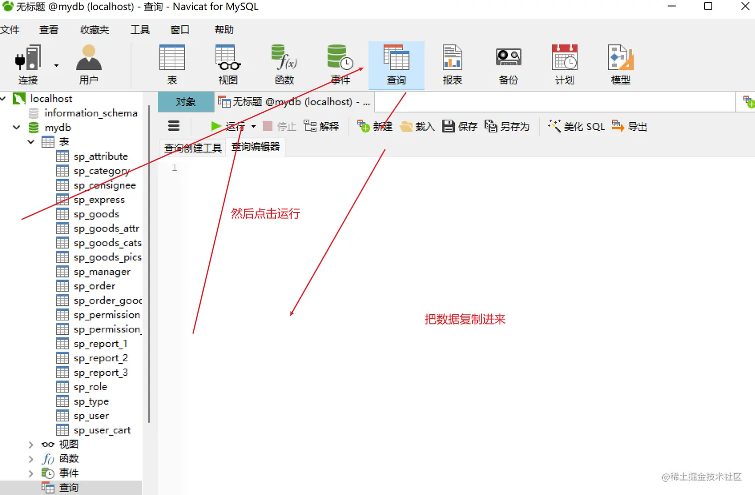The height and width of the screenshot is (495, 755).
Task: Switch to 无标题 @mydb query tab
Action: coord(294,102)
